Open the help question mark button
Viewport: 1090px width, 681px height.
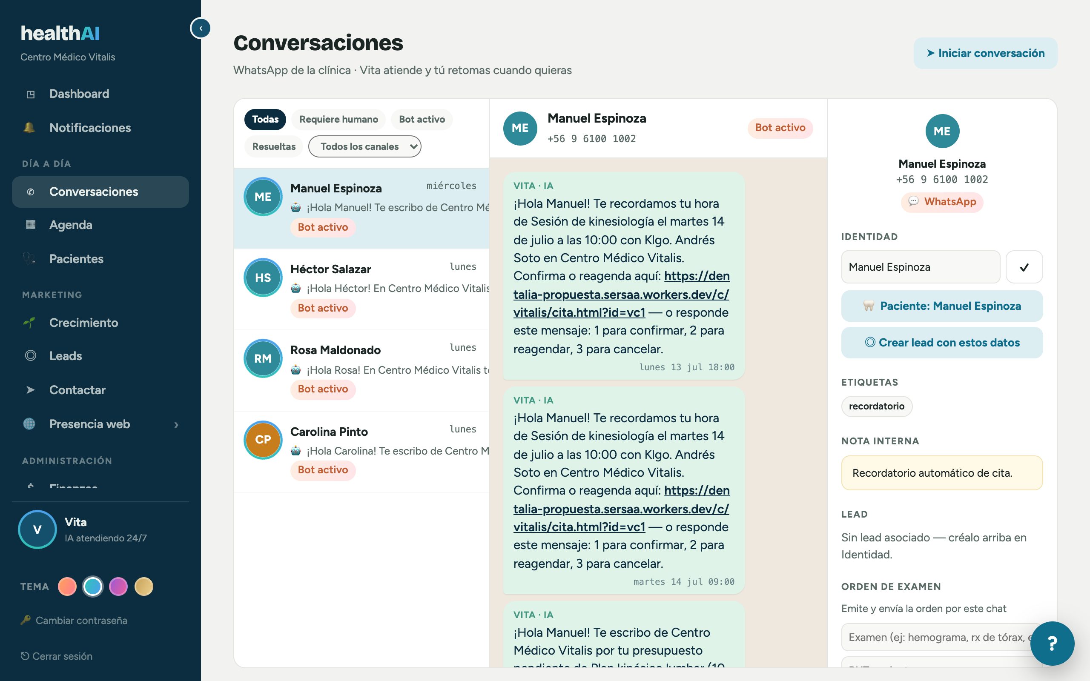coord(1052,644)
